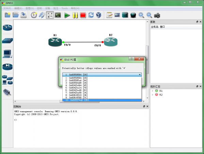Choose idlepc option 3: 0x60558df8
Screen dimensions: 204x154
(x=102, y=83)
